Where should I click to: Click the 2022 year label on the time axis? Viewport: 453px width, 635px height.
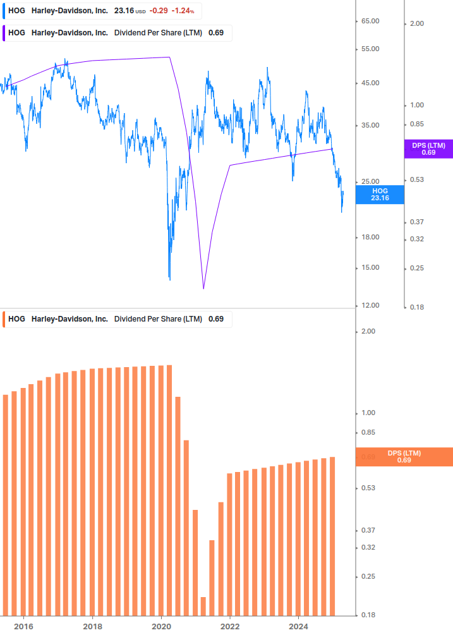pyautogui.click(x=230, y=627)
